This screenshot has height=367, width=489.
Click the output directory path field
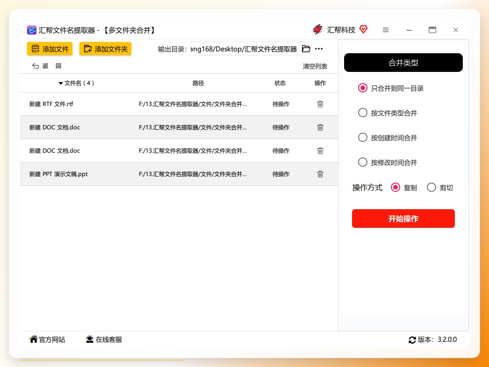coord(244,49)
